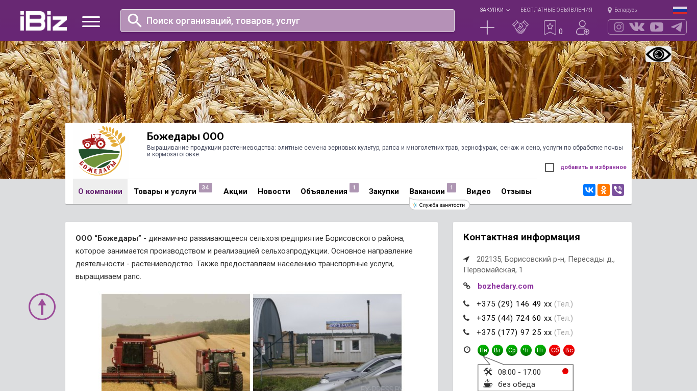
Task: Click the plus add icon in header
Action: coord(487,27)
